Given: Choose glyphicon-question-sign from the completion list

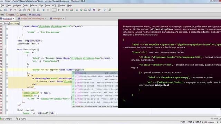Looking at the screenshot, I should [x=95, y=76].
